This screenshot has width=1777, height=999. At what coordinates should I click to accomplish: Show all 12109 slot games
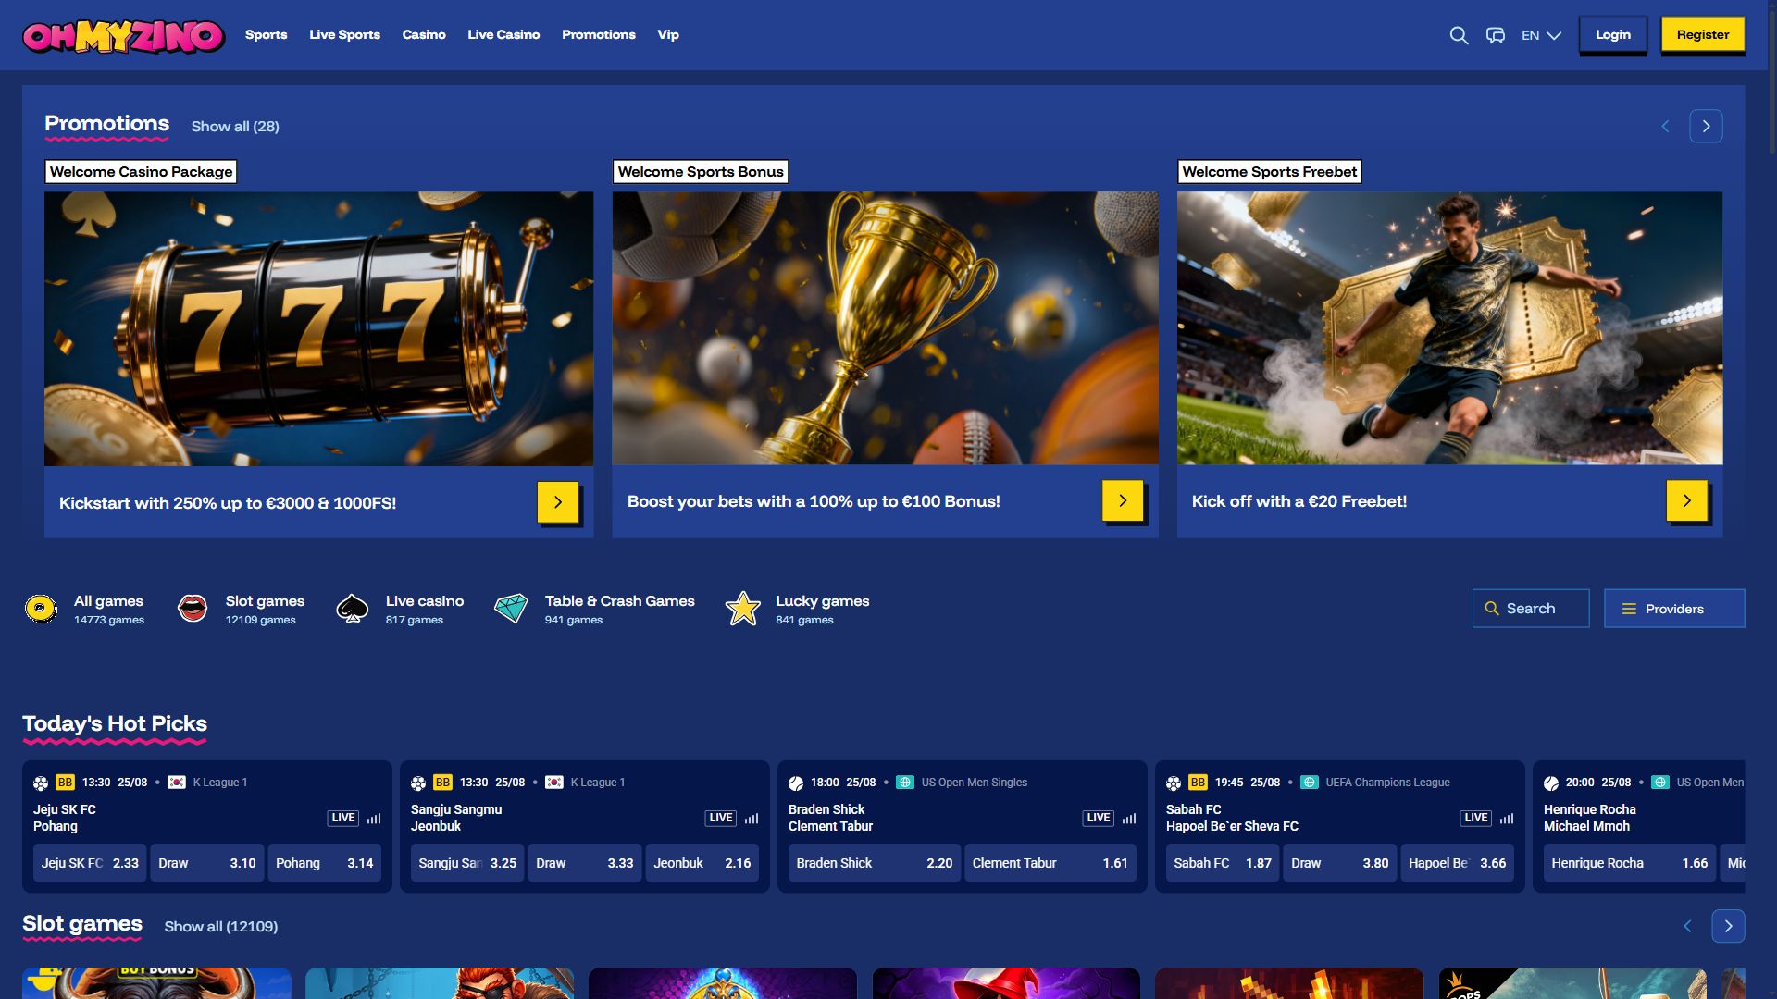coord(221,927)
